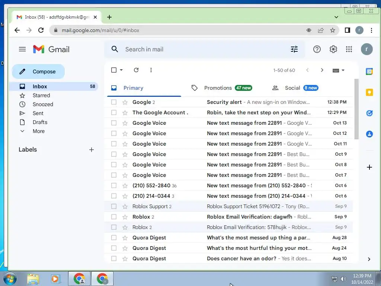This screenshot has width=381, height=286.
Task: Create new label with plus icon
Action: coord(92,150)
